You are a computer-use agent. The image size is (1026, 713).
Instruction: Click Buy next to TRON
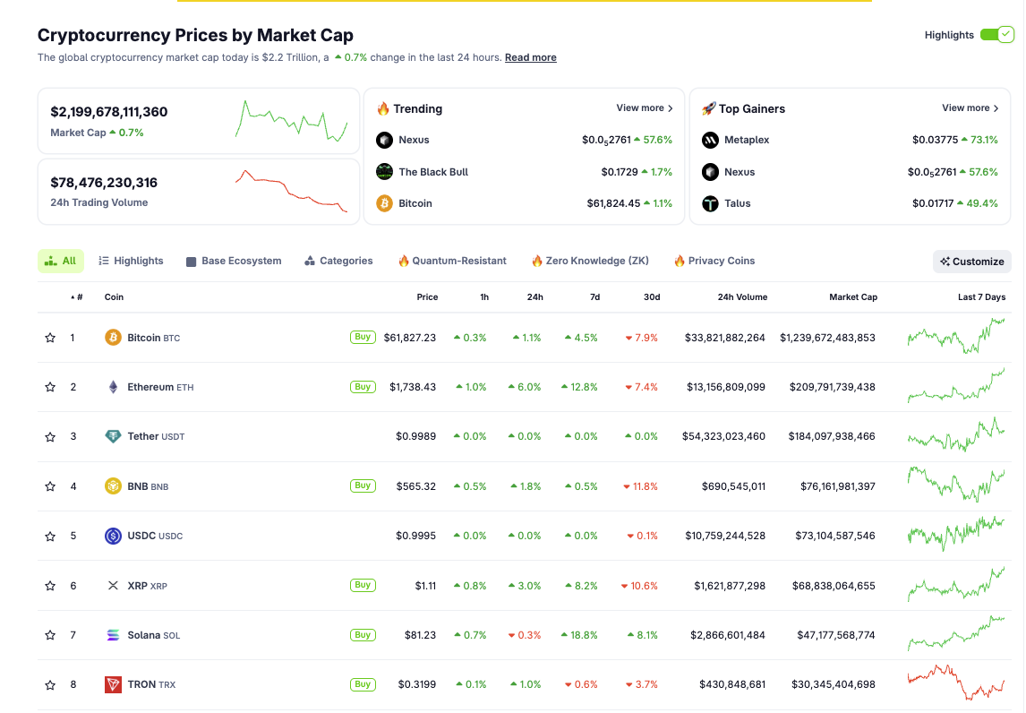[363, 684]
